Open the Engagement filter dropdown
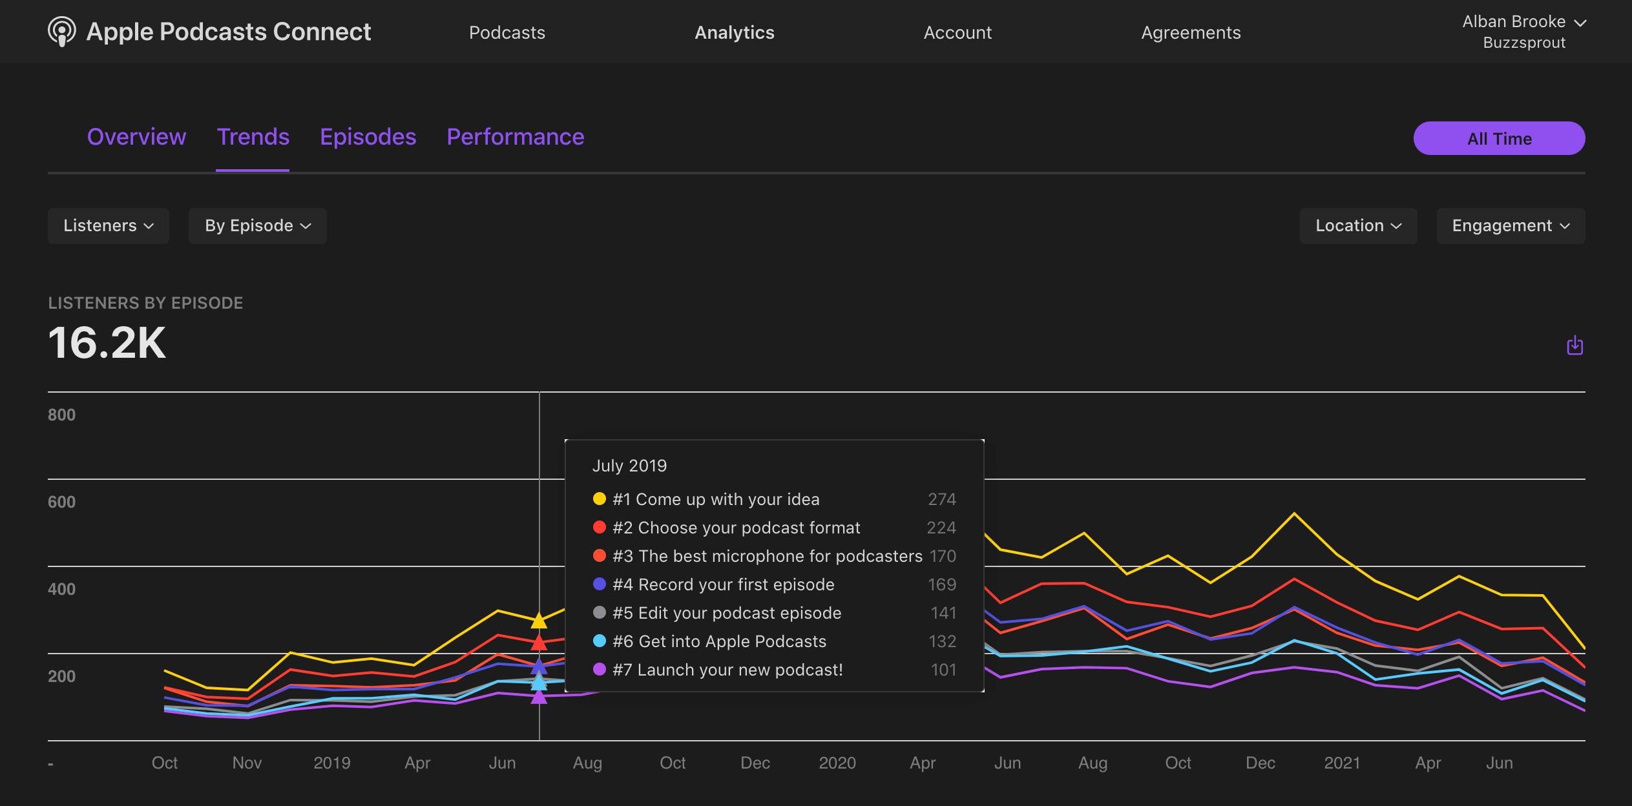This screenshot has height=806, width=1632. [1509, 225]
